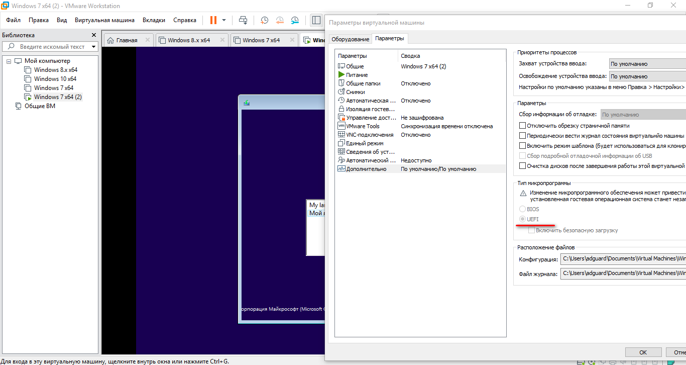Check Включить режим шаблона
Image resolution: width=686 pixels, height=365 pixels.
(523, 146)
